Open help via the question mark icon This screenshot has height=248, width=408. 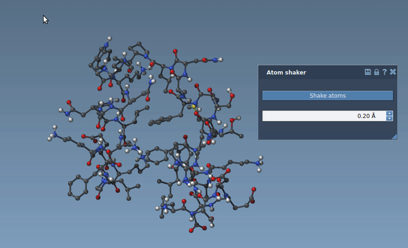[x=384, y=72]
